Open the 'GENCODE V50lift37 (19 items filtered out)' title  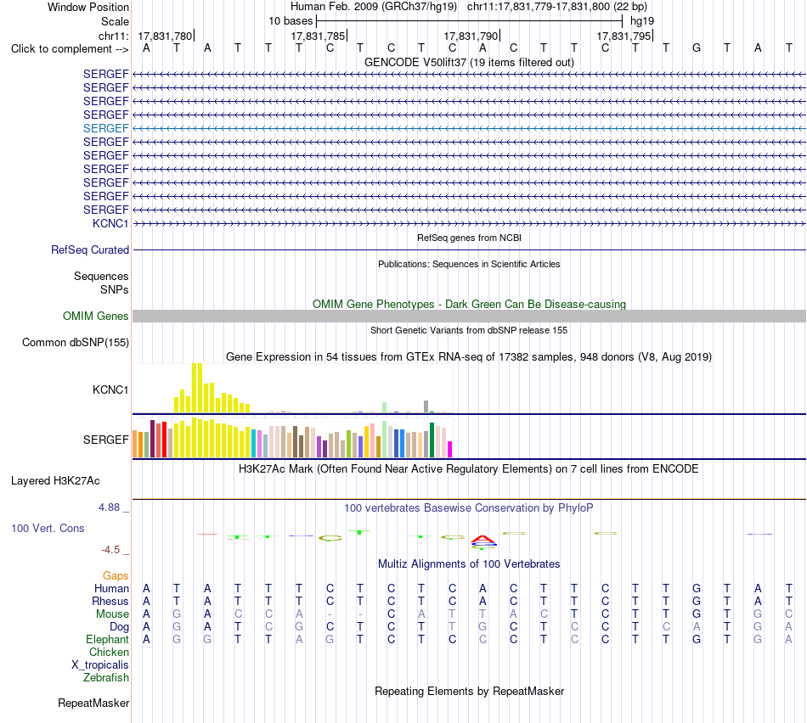coord(469,62)
